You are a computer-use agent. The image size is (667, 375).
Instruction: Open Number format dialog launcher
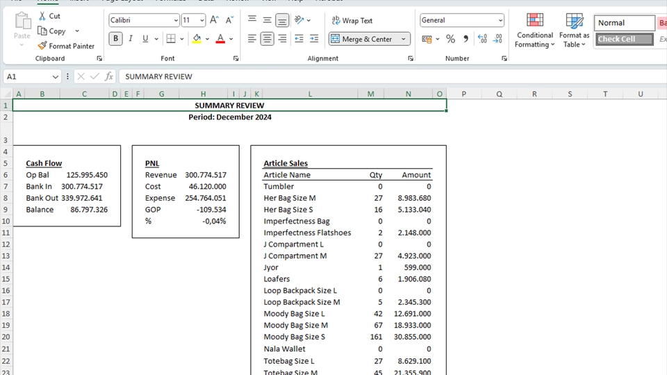coord(504,58)
